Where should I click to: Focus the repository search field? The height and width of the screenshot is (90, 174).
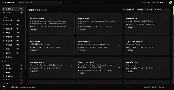click(39, 2)
